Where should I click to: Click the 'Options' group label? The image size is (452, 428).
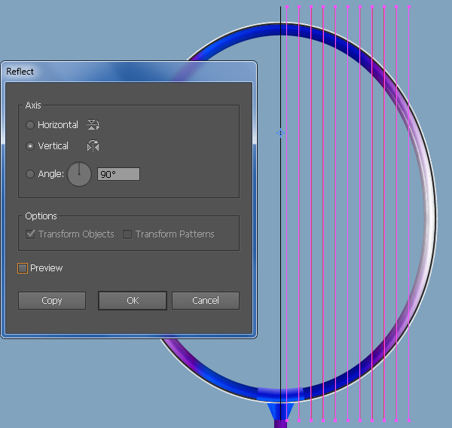[41, 216]
